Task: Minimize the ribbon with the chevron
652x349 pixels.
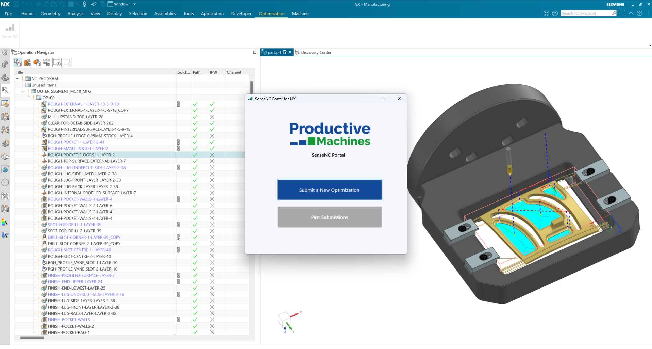Action: (631, 13)
